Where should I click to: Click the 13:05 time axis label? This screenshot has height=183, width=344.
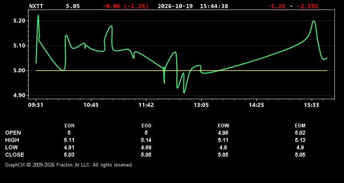(x=201, y=105)
